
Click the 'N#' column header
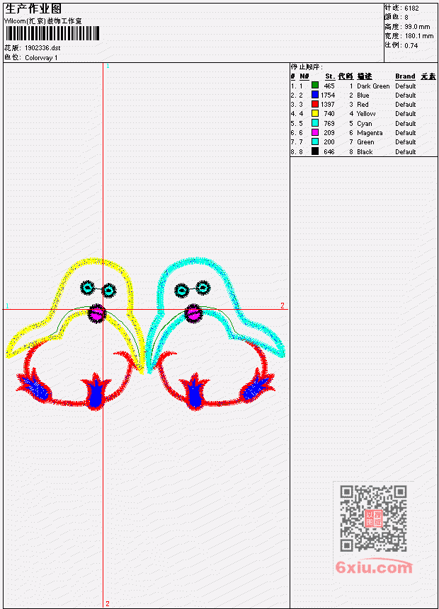304,76
